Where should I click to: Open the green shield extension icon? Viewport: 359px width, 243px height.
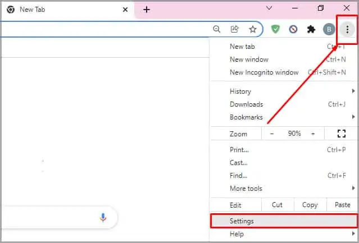click(275, 29)
